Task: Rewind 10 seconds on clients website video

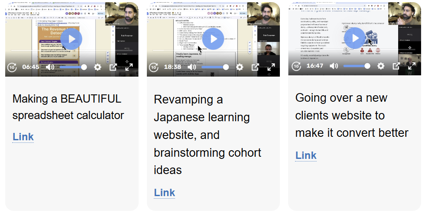Action: point(296,66)
